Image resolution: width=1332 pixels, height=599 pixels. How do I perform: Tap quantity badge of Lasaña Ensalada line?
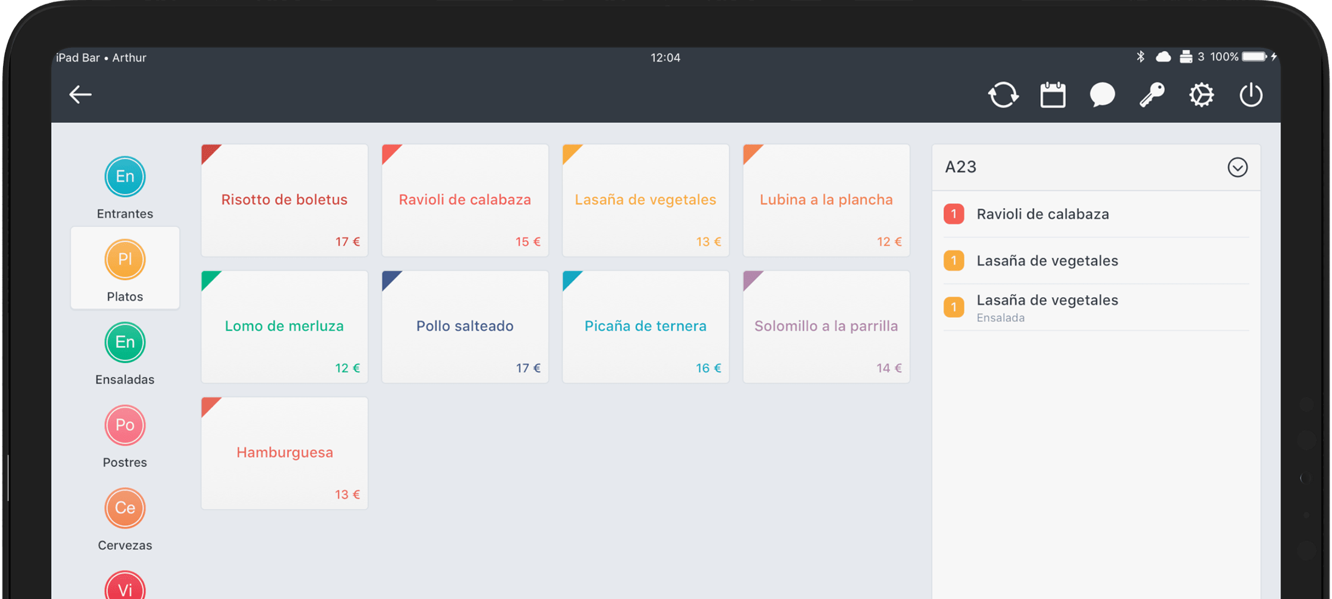point(954,307)
